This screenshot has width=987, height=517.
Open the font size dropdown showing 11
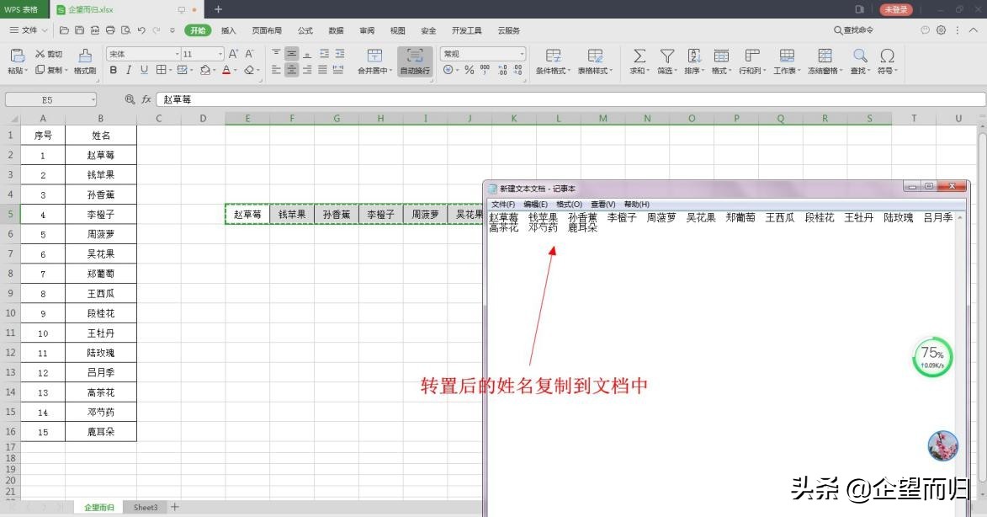[220, 54]
